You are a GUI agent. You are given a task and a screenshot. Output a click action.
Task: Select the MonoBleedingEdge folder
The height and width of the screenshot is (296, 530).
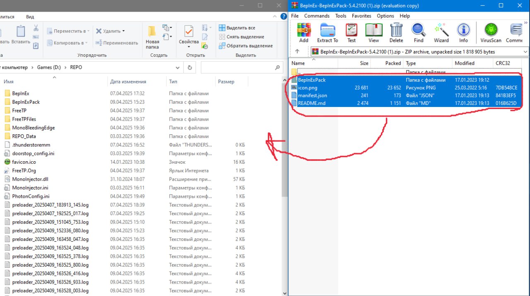(34, 128)
